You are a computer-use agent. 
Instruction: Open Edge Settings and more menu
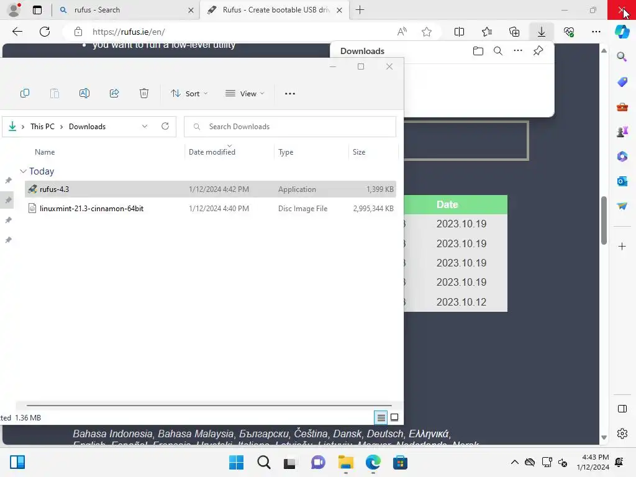click(x=596, y=32)
